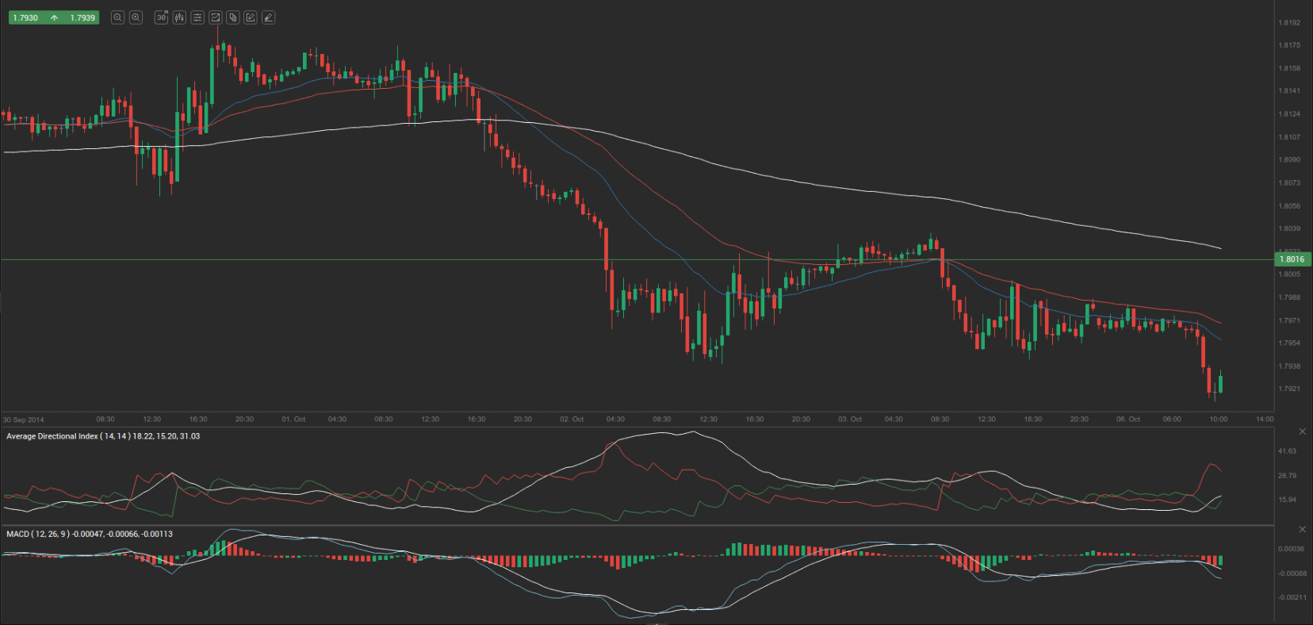Click the green 1.7930 / 1.7939 price button
Screen dimensions: 1313x625
(x=54, y=17)
